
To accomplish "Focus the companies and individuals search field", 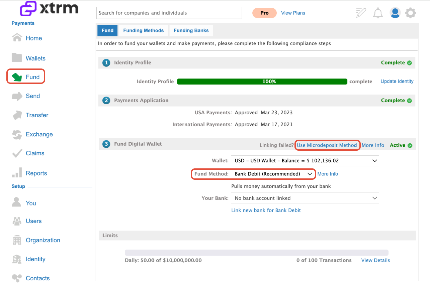I will click(169, 13).
